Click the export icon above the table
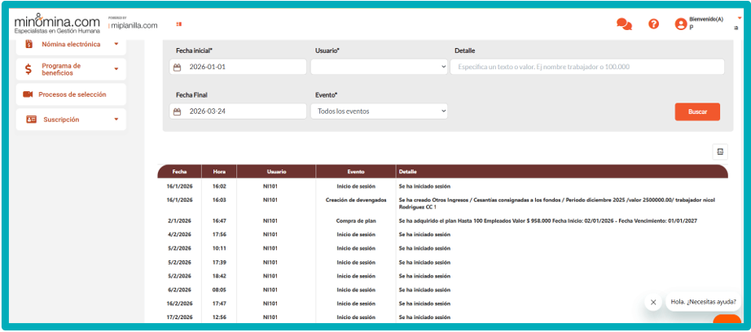Viewport: 751px width, 332px height. (x=720, y=151)
